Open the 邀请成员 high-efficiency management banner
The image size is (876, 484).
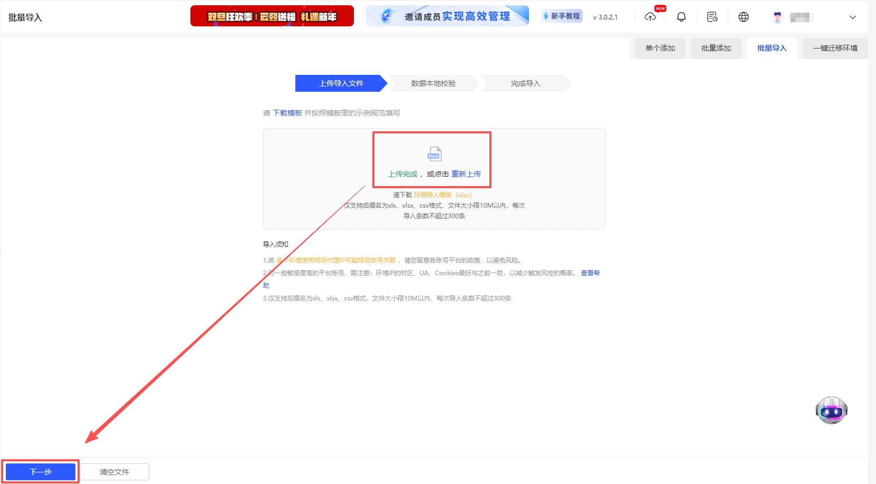(447, 16)
